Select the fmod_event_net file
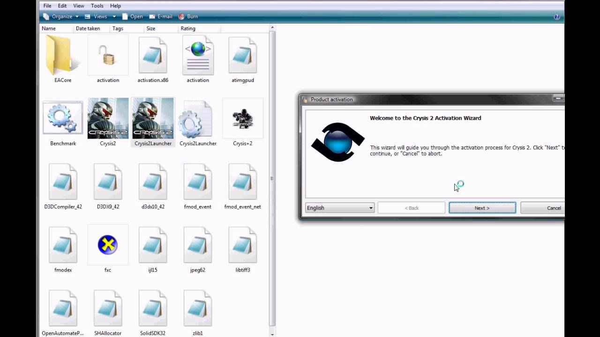This screenshot has width=600, height=337. click(x=243, y=185)
